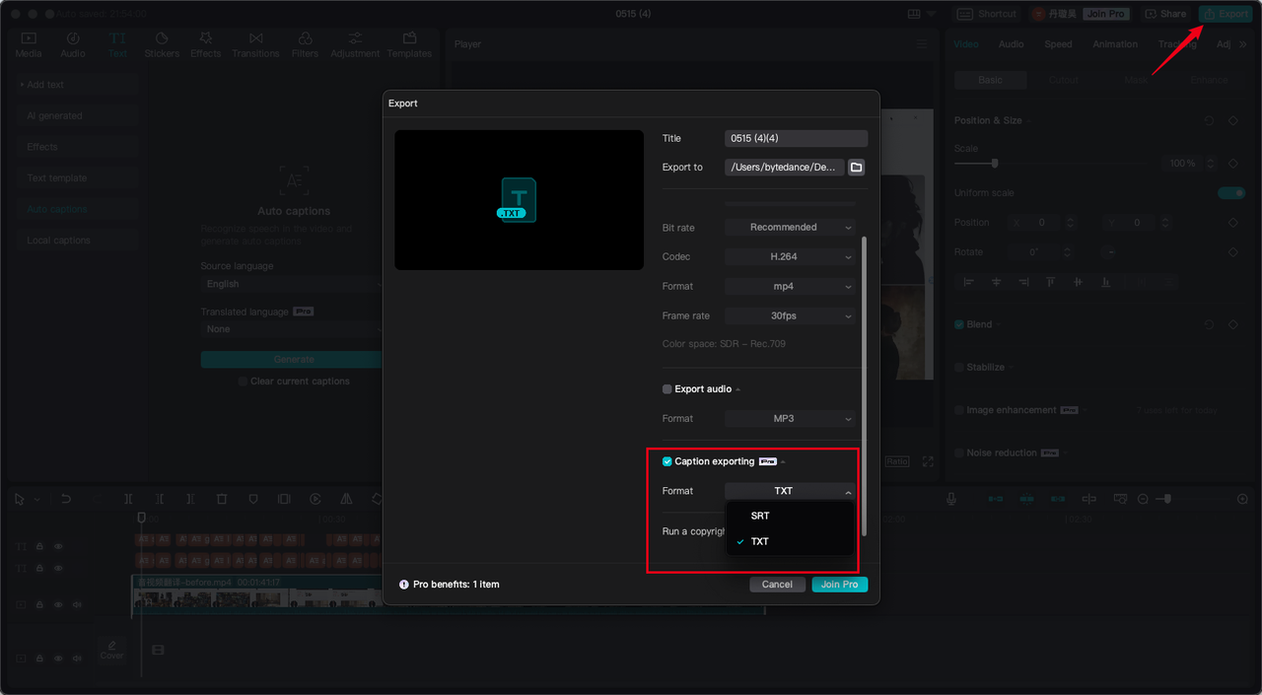Viewport: 1262px width, 695px height.
Task: Add keyframe diamond for Position & Size
Action: pyautogui.click(x=1233, y=120)
